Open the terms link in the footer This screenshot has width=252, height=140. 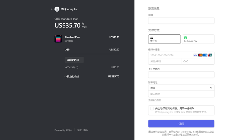pyautogui.click(x=79, y=130)
